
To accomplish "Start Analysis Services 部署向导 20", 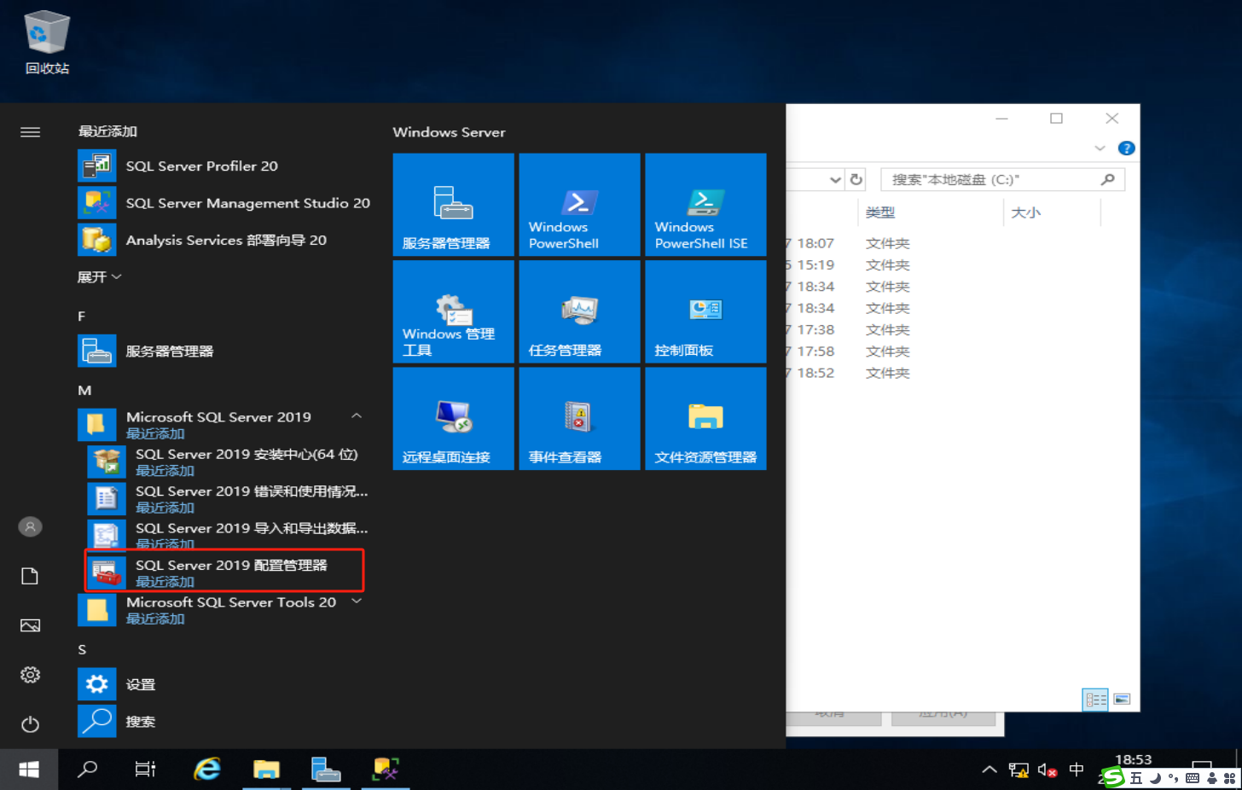I will click(x=226, y=241).
